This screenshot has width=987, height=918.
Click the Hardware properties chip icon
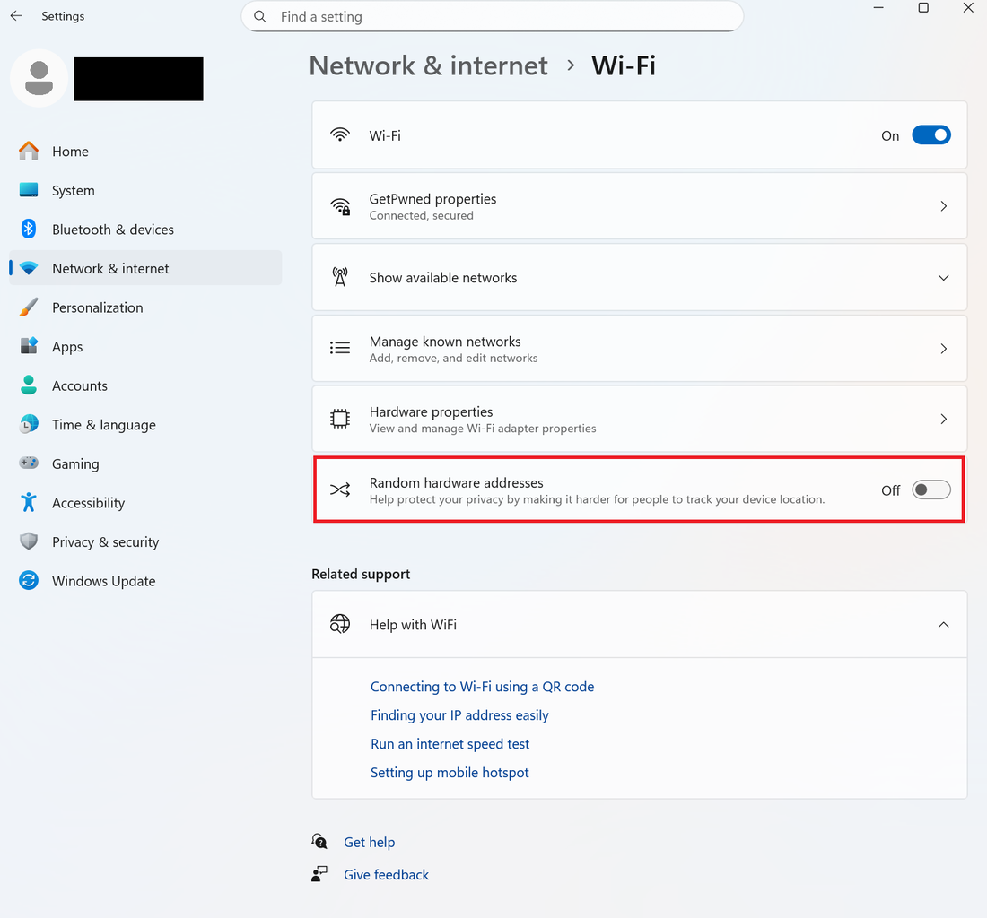tap(340, 418)
